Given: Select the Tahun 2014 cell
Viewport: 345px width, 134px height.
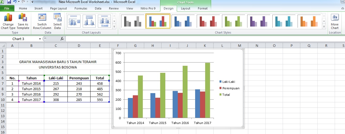Looking at the screenshot, I should pos(31,83).
